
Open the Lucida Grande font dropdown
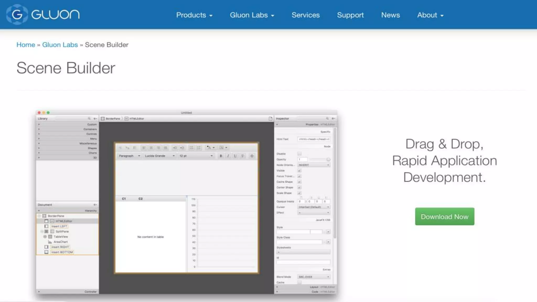[x=160, y=156]
